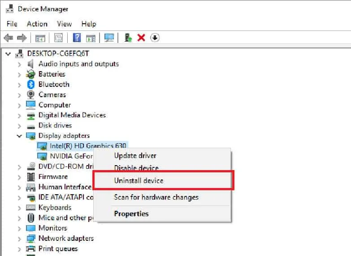351x256 pixels.
Task: Click the Audio inputs and outputs speaker icon
Action: [x=30, y=64]
